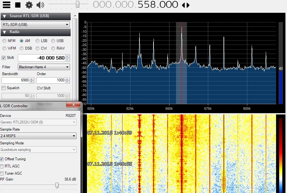The image size is (287, 193).
Task: Click the Bandwidth 6980 input field
Action: [16, 80]
